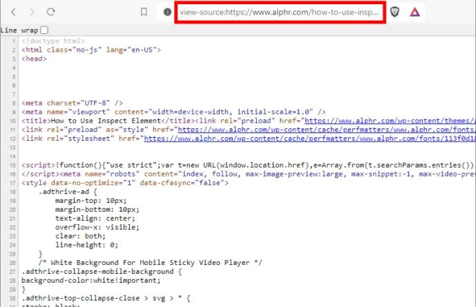
Task: Go back to the previous page
Action: click(13, 12)
